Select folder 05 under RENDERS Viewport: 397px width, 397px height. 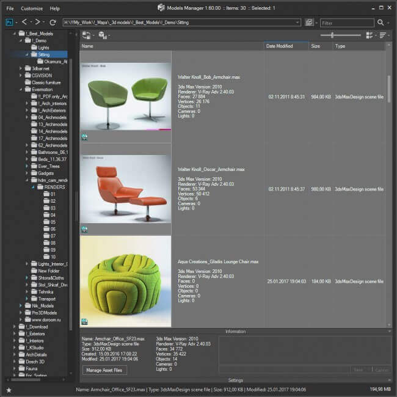pos(49,222)
